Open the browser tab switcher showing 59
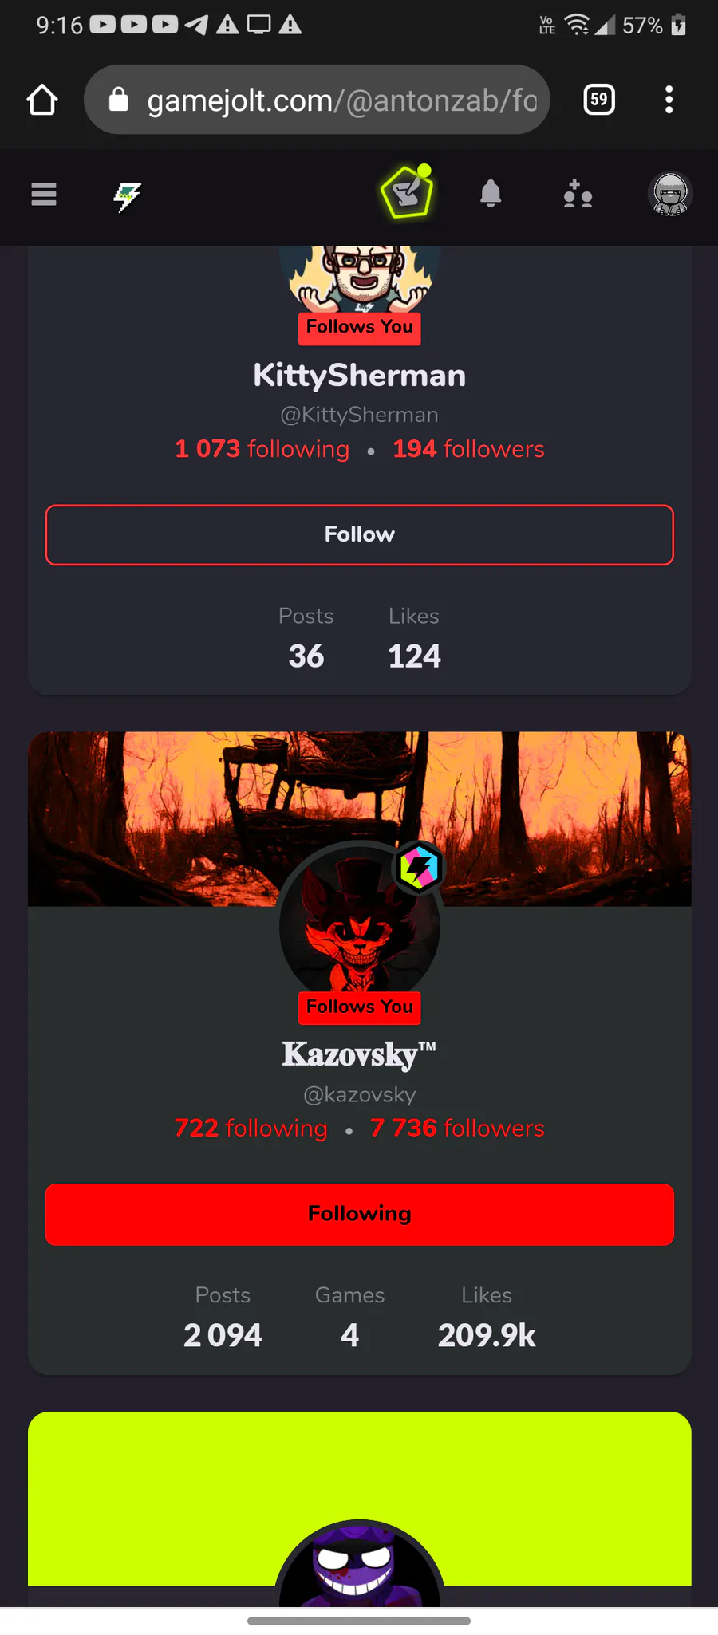The width and height of the screenshot is (718, 1635). tap(599, 100)
